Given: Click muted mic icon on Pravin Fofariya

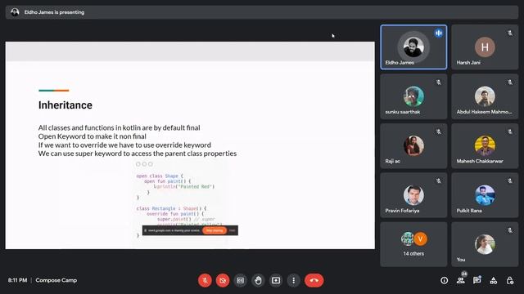Looking at the screenshot, I should pyautogui.click(x=439, y=180).
